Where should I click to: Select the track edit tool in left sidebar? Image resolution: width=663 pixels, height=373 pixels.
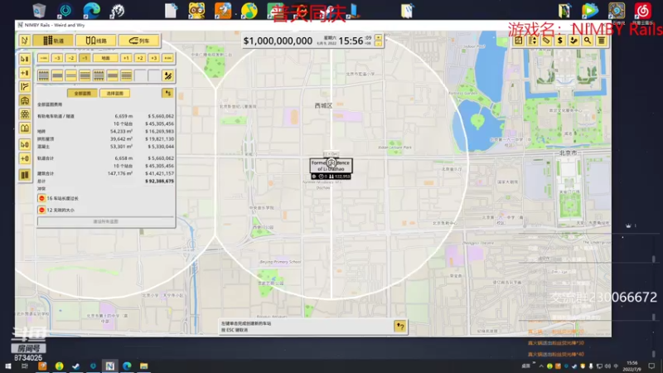click(x=25, y=59)
